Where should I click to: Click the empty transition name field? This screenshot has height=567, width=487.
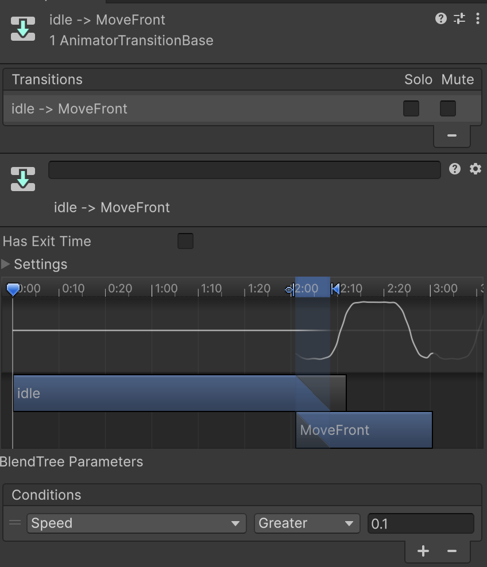(x=245, y=170)
